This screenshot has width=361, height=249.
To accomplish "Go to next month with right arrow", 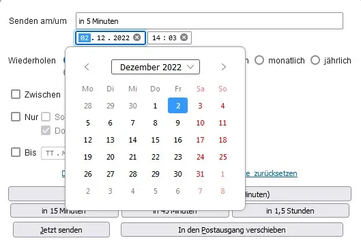I will coord(224,67).
